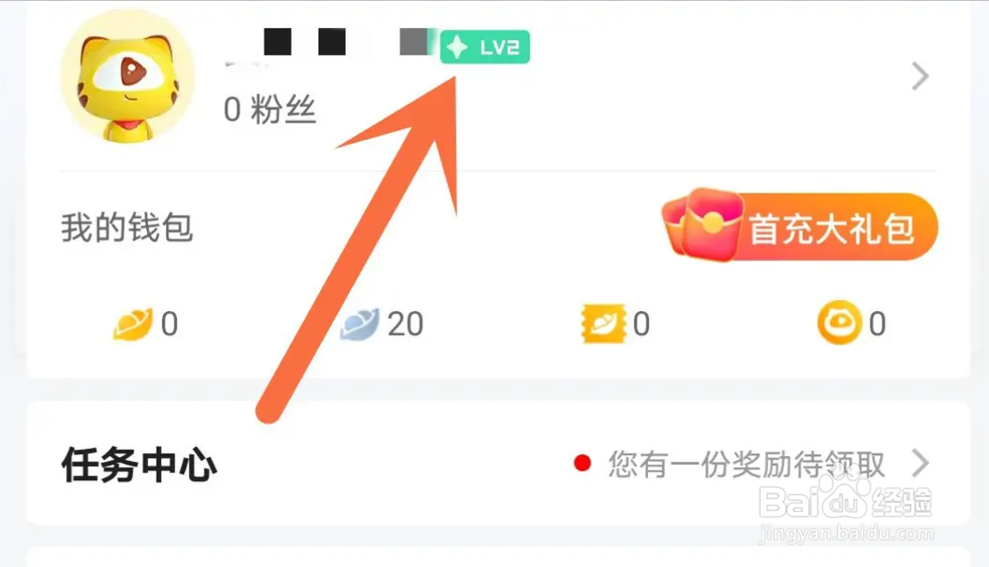View the blue ingot balance of 20
This screenshot has width=989, height=567.
click(405, 324)
